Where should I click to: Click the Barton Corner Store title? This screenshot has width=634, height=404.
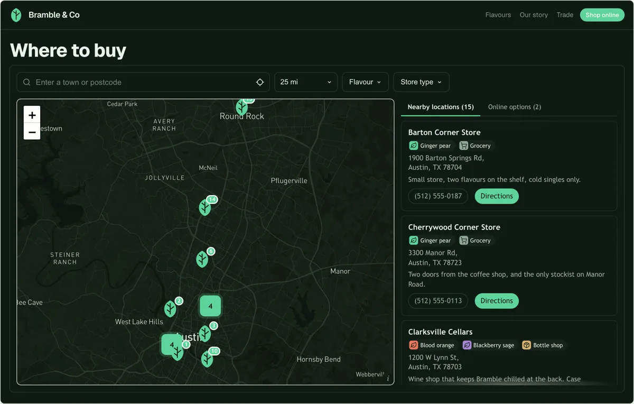point(444,132)
